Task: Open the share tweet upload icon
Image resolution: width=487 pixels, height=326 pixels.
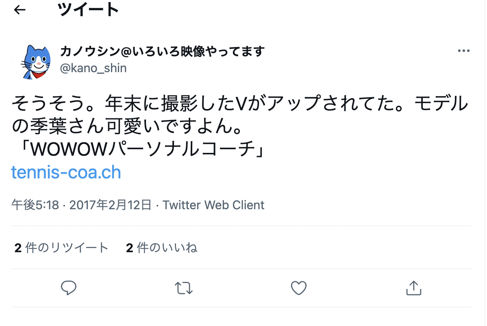Action: (x=414, y=288)
